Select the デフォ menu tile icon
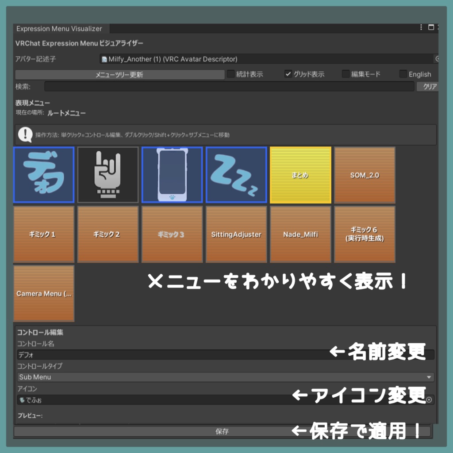The height and width of the screenshot is (453, 453). pos(44,174)
